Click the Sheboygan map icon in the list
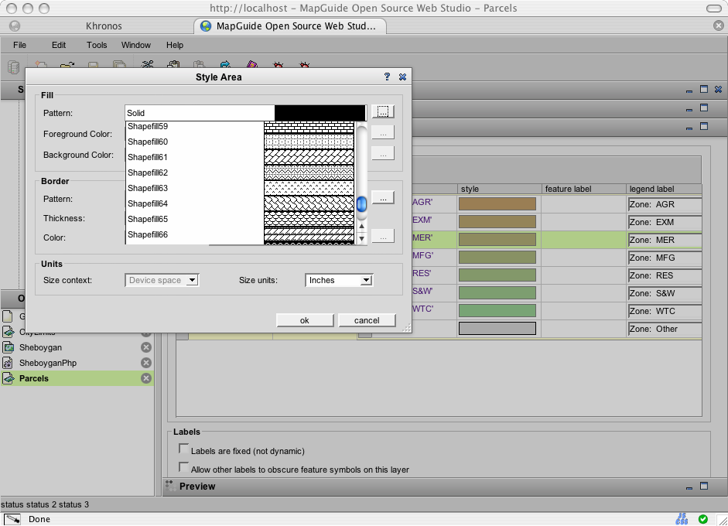 pos(8,347)
